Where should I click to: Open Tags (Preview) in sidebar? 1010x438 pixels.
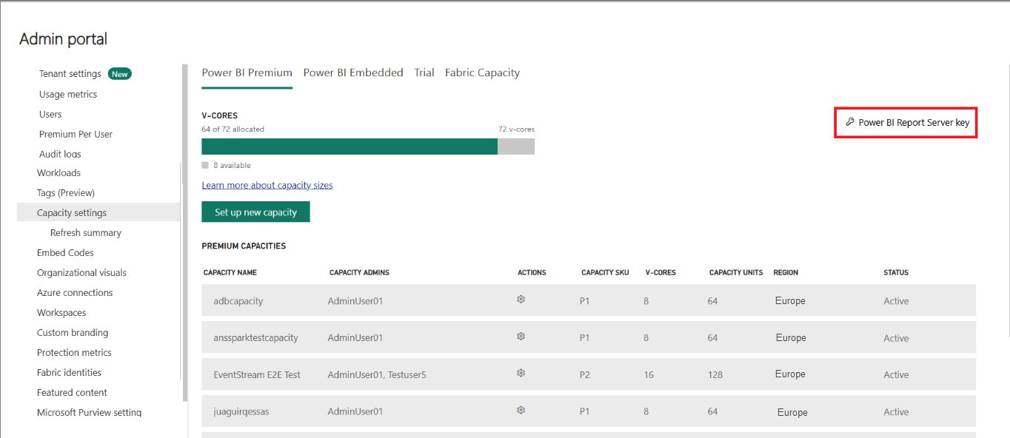[x=66, y=192]
